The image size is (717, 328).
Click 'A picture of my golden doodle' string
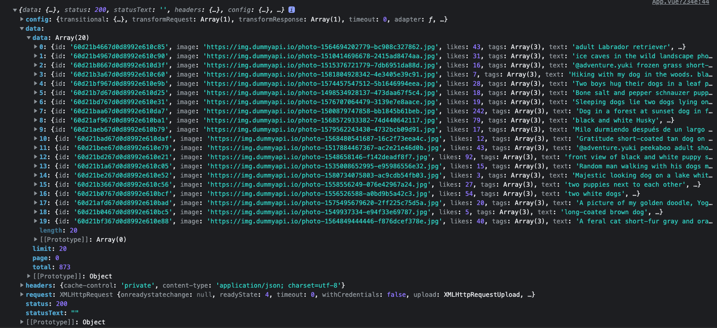click(x=644, y=203)
